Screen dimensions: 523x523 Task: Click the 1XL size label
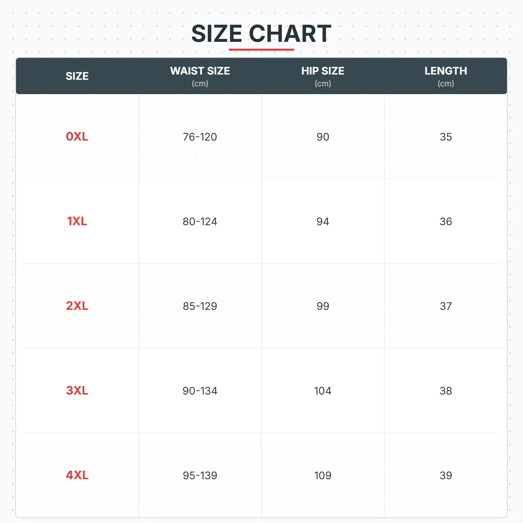tap(77, 221)
